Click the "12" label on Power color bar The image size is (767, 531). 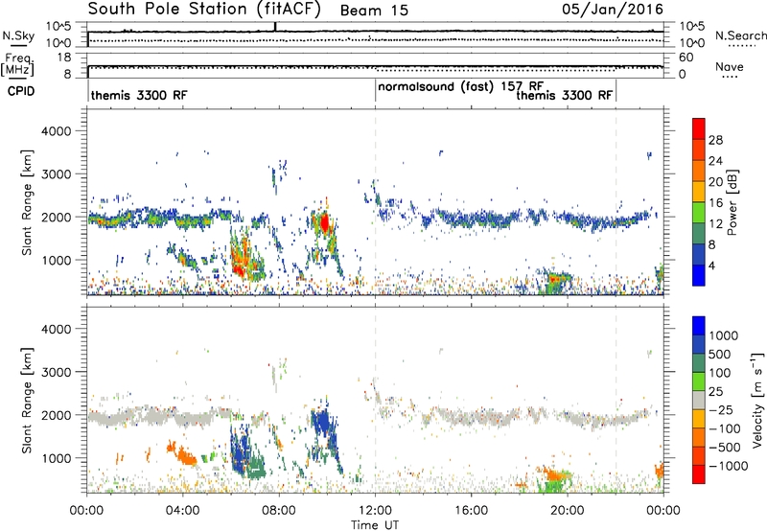pos(715,224)
